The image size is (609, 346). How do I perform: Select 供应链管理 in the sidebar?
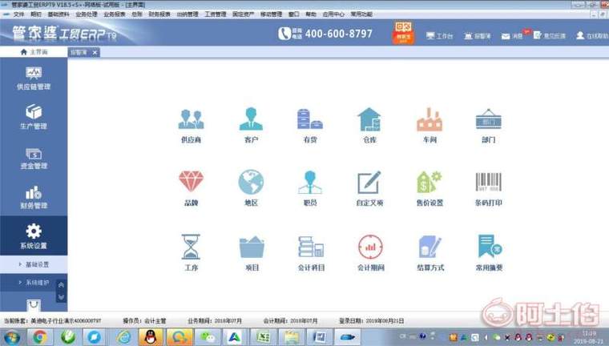pos(34,78)
